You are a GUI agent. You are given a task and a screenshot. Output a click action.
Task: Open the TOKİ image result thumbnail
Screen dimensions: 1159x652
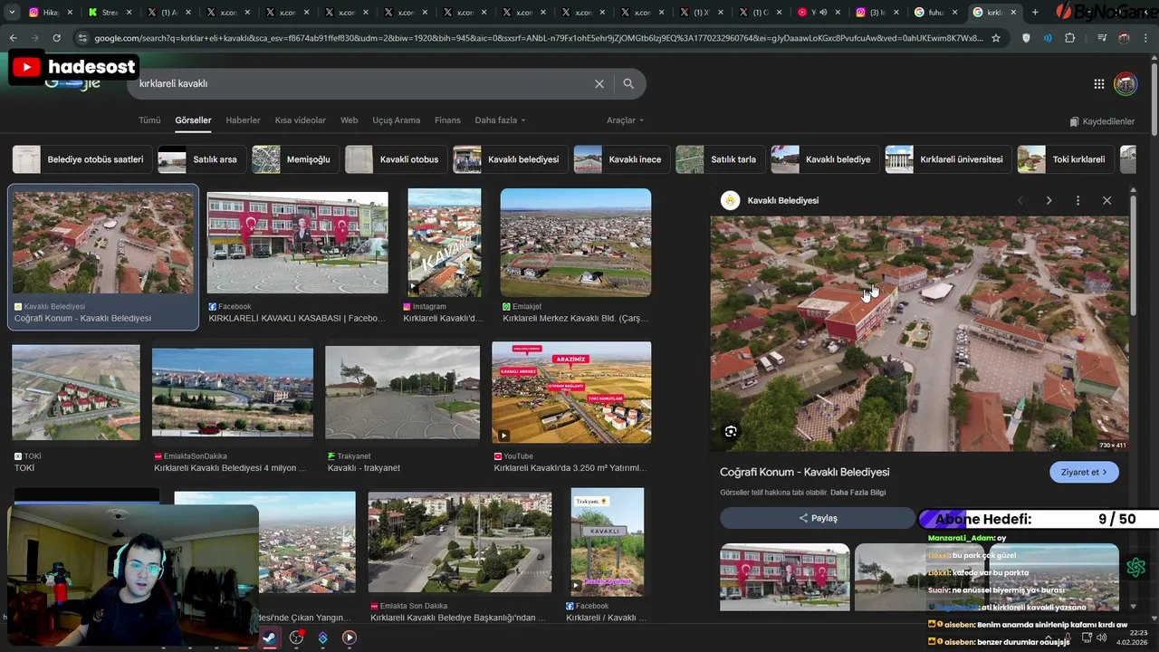point(76,392)
